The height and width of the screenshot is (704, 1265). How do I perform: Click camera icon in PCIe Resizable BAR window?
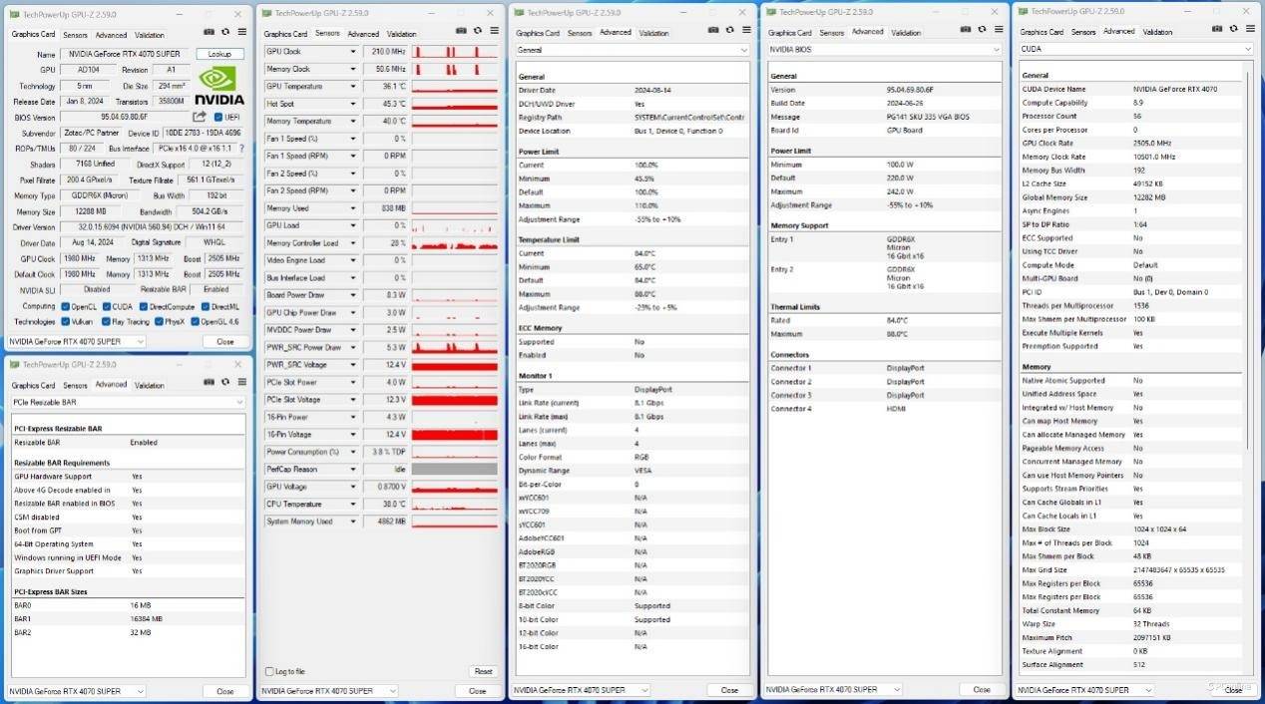point(209,384)
